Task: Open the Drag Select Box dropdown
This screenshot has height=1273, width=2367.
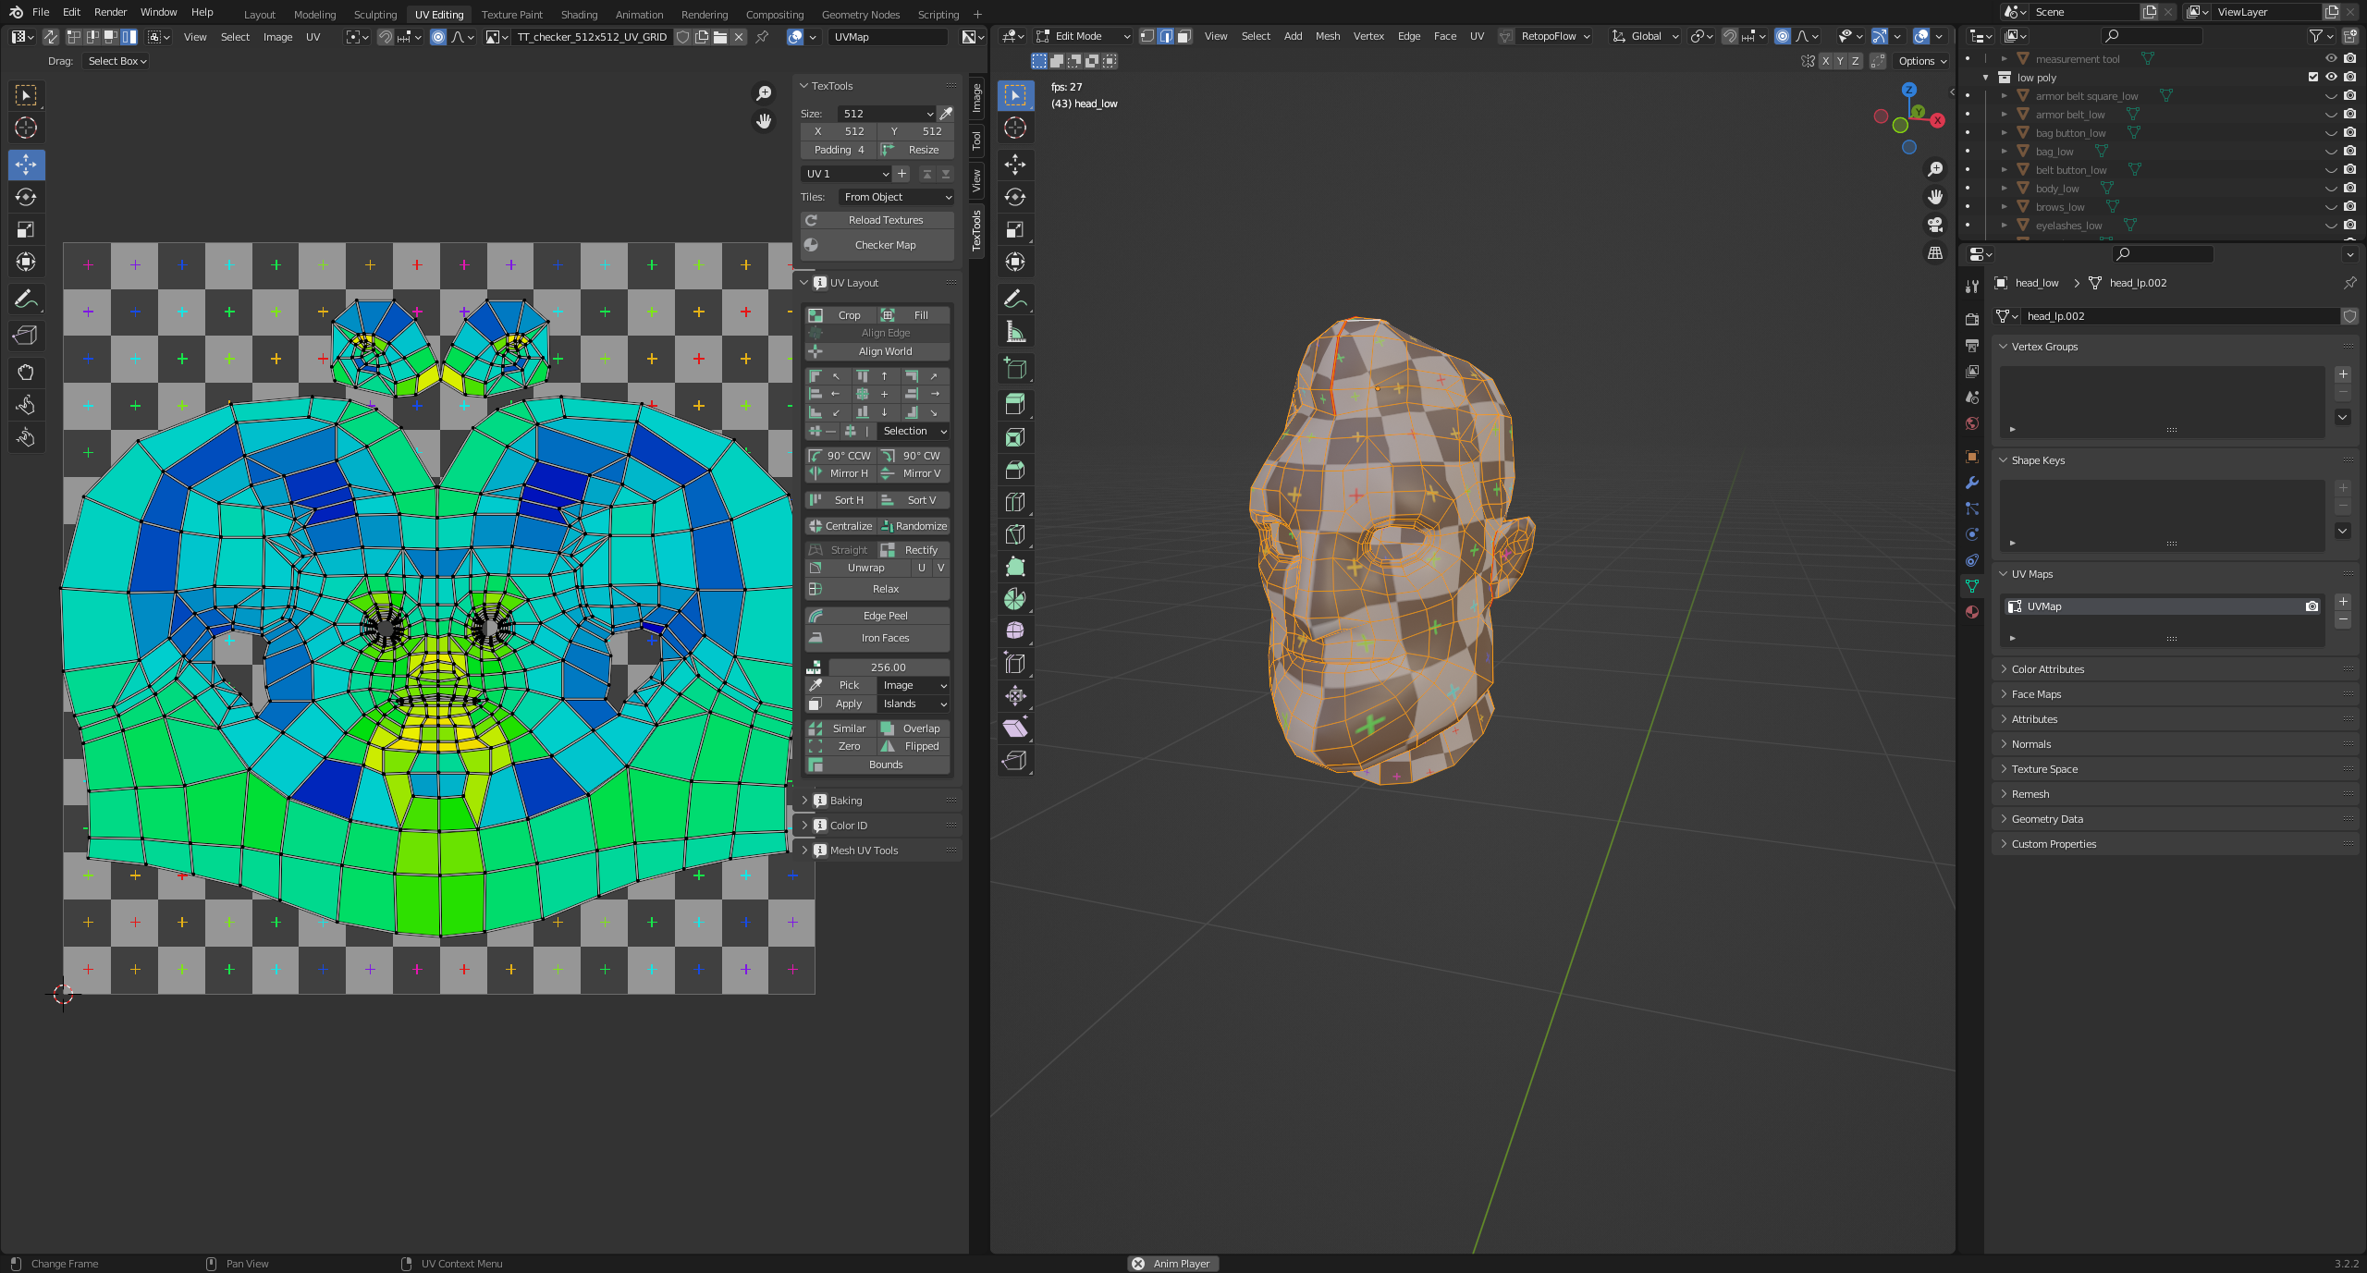Action: pos(117,61)
